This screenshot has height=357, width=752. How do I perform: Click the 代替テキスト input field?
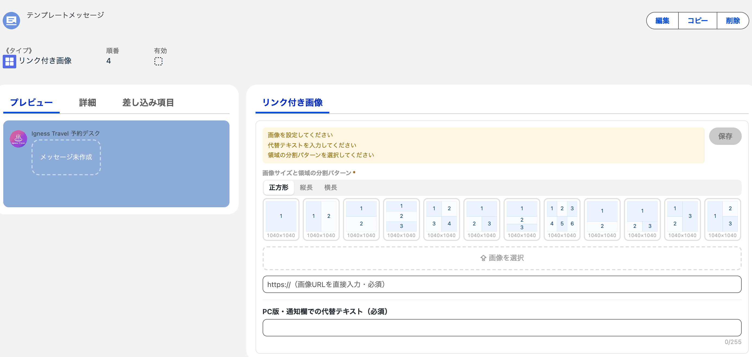pos(502,328)
